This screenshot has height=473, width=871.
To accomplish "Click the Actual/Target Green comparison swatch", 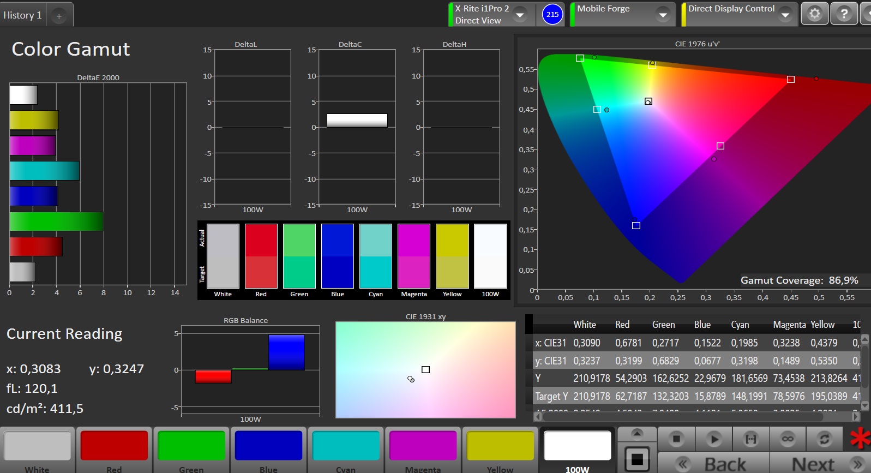I will pyautogui.click(x=299, y=256).
